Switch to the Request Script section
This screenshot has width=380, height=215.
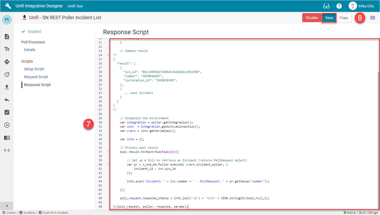point(36,77)
